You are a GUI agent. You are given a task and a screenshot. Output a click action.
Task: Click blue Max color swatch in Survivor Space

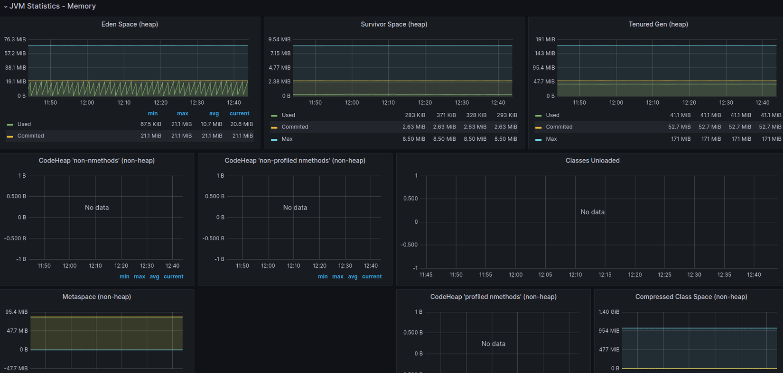coord(274,139)
